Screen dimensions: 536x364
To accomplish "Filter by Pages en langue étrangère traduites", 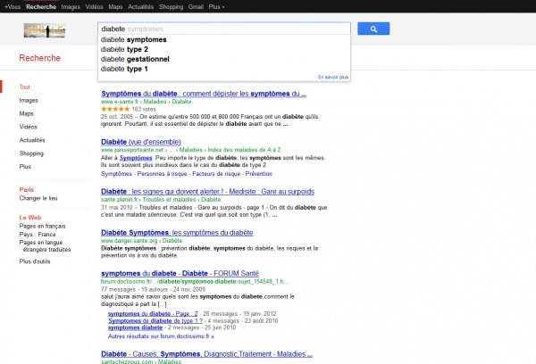I will tap(45, 246).
